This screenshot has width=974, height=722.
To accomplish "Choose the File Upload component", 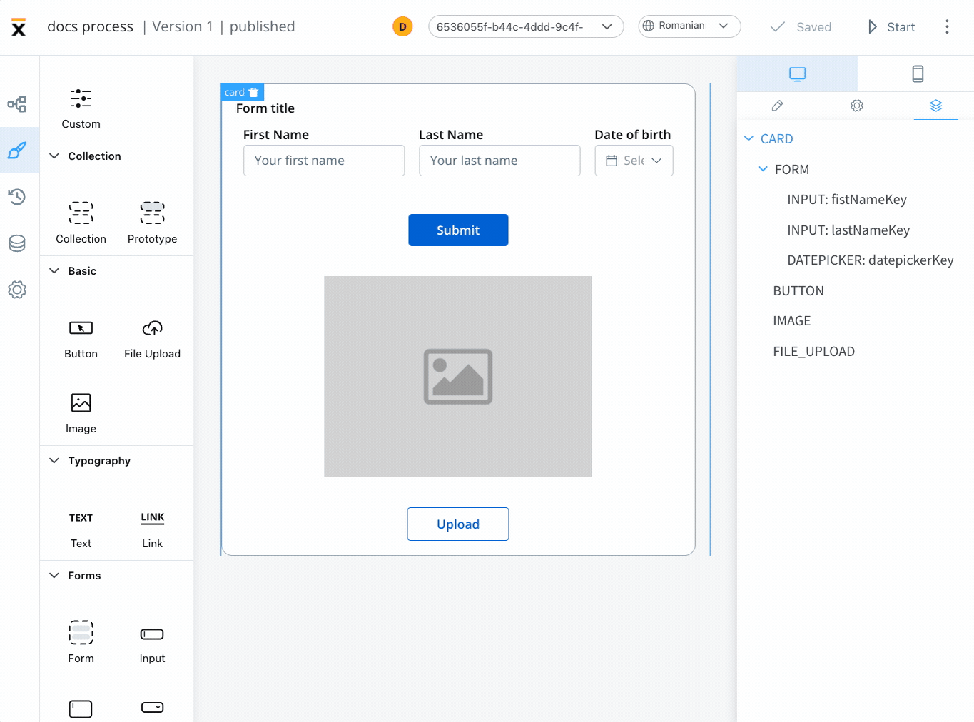I will pyautogui.click(x=152, y=339).
